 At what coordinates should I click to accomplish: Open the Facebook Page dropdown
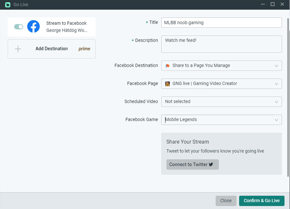coord(276,84)
